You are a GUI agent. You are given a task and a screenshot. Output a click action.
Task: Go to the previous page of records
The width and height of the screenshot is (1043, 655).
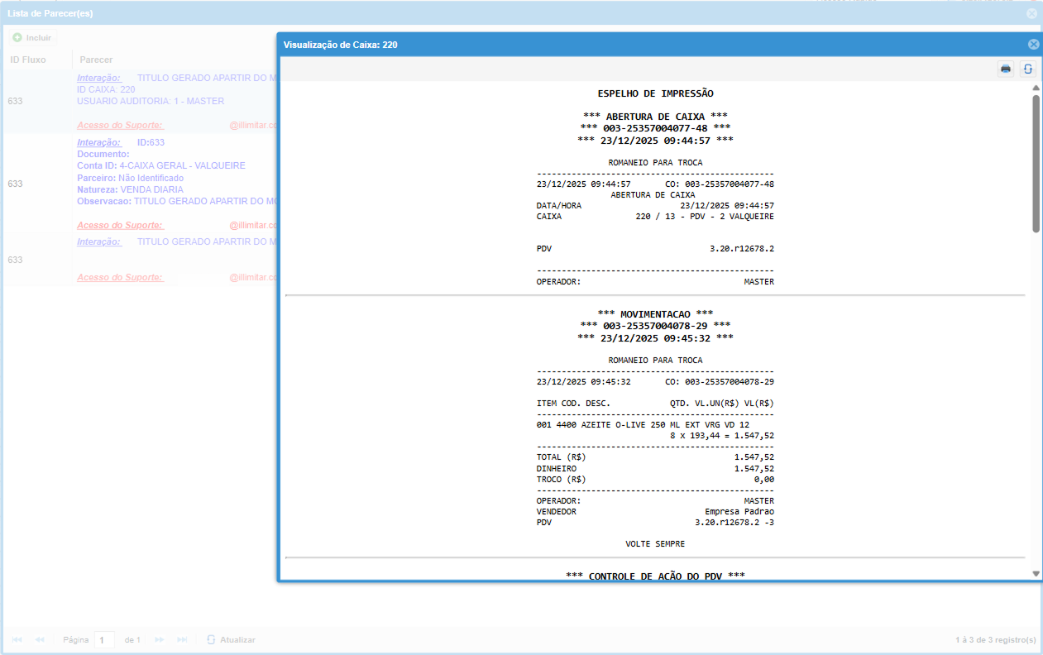click(x=40, y=640)
